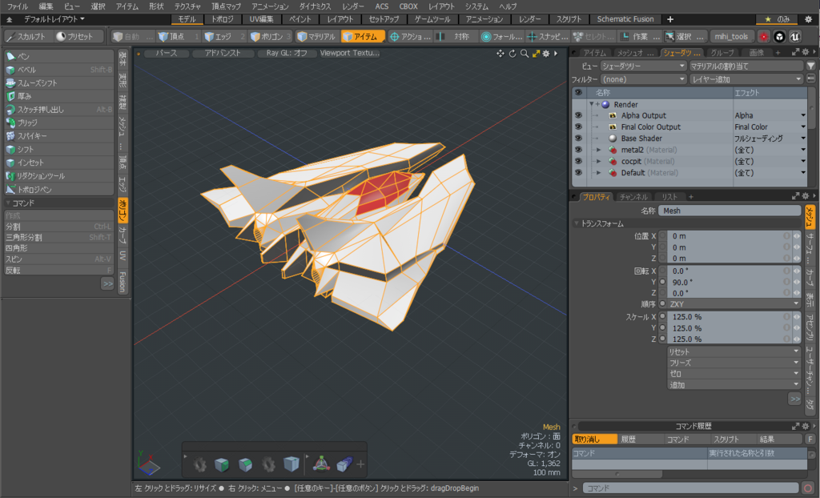This screenshot has width=820, height=498.
Task: Collapse the Render tree item
Action: point(592,104)
